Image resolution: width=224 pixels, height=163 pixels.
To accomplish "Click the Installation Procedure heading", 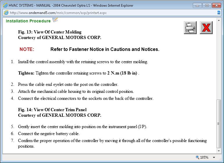I will (x=28, y=21).
